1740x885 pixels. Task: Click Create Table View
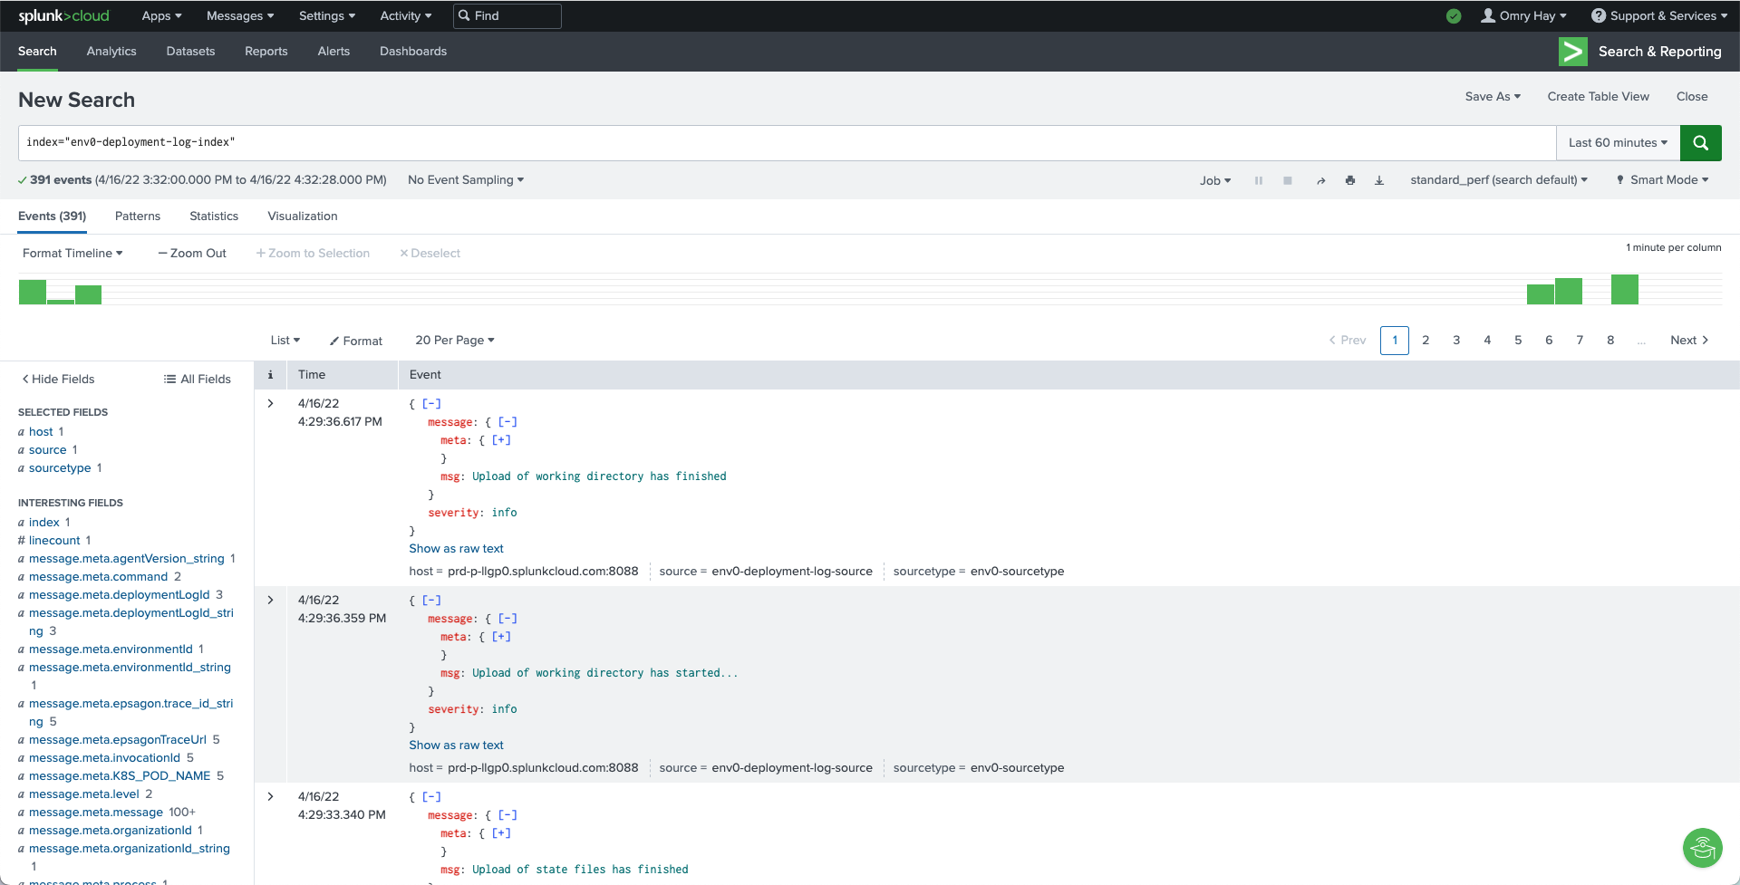pyautogui.click(x=1598, y=97)
